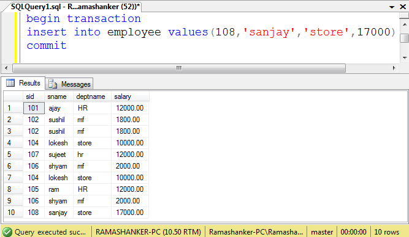Screen dimensions: 409x237
Task: Close the SQLQuery1.sql query window
Action: 403,7
